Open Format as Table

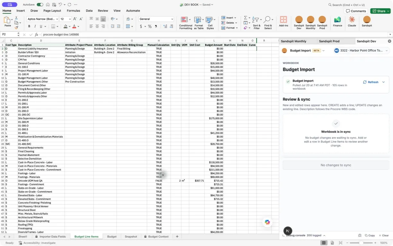click(x=199, y=23)
